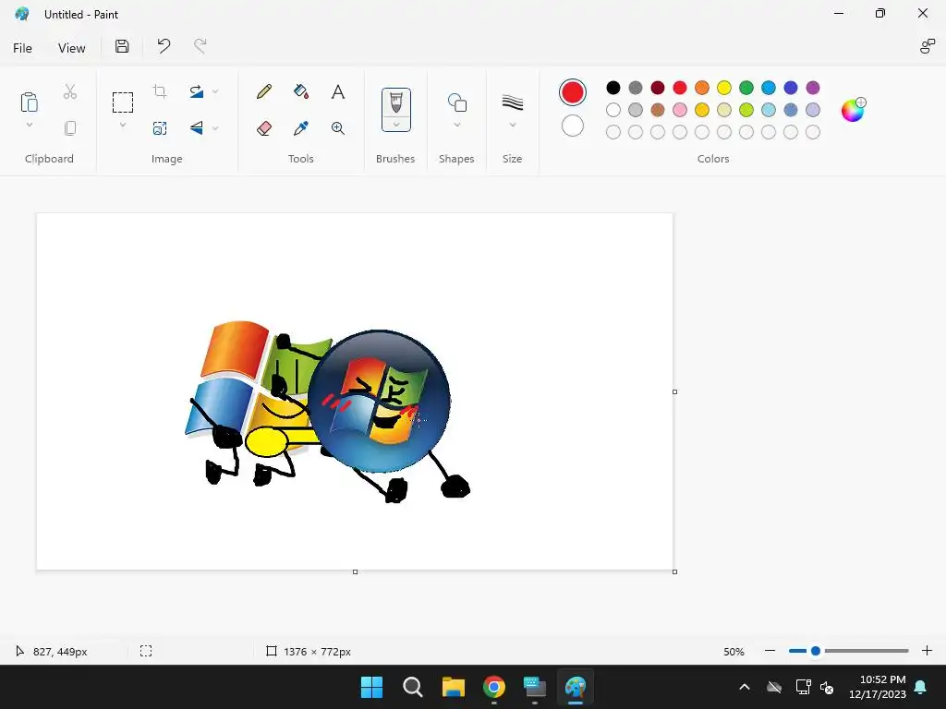946x709 pixels.
Task: Click the share icon at top right
Action: coord(928,46)
